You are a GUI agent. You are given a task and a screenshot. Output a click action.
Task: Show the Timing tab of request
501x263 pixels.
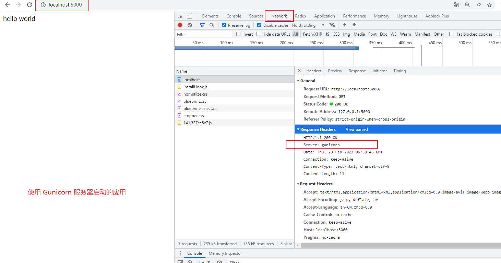(x=399, y=71)
